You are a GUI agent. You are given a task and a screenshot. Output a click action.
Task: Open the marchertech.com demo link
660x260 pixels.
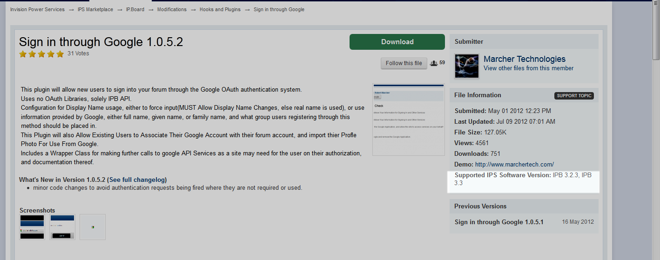pos(514,164)
